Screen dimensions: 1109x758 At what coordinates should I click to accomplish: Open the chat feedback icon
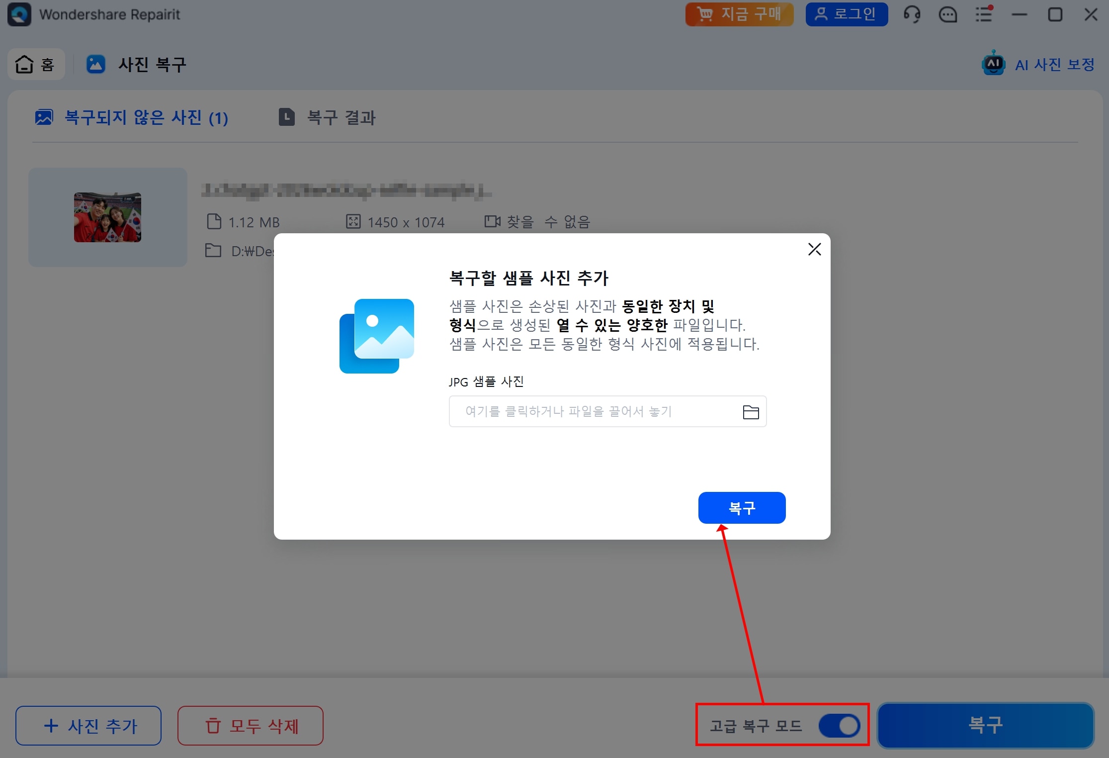click(x=947, y=14)
